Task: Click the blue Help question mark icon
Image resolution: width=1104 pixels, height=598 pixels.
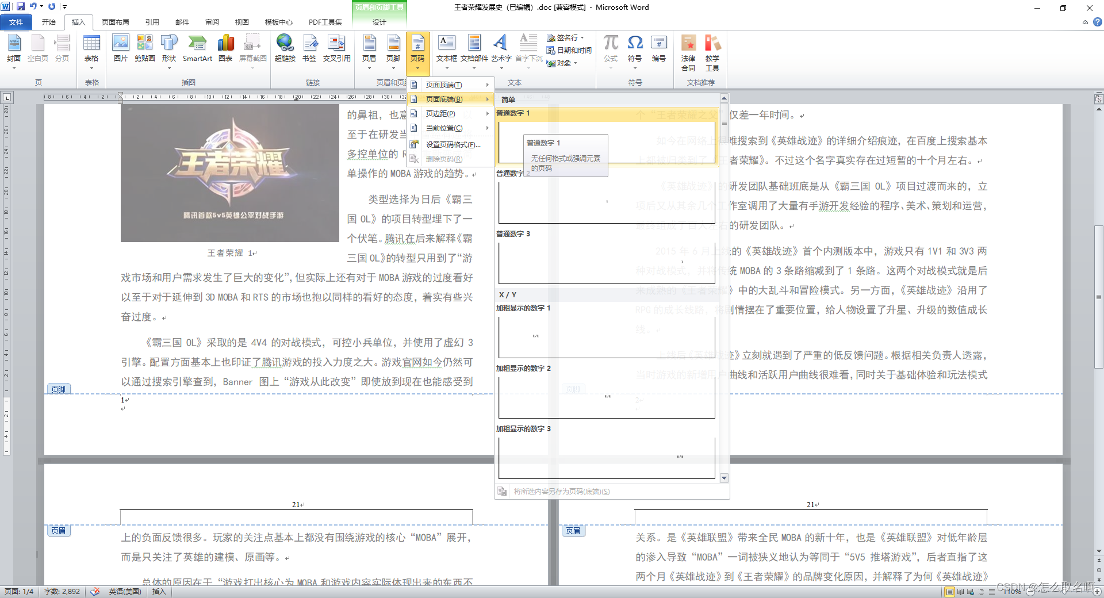Action: pyautogui.click(x=1097, y=22)
